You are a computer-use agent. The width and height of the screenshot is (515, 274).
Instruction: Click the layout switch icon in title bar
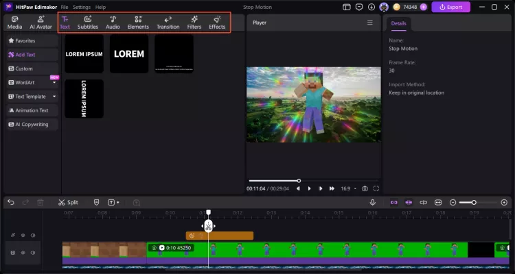click(347, 7)
